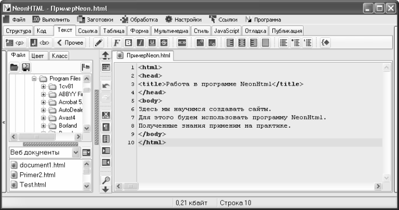
Task: Open the Выполнить menu
Action: [x=52, y=20]
